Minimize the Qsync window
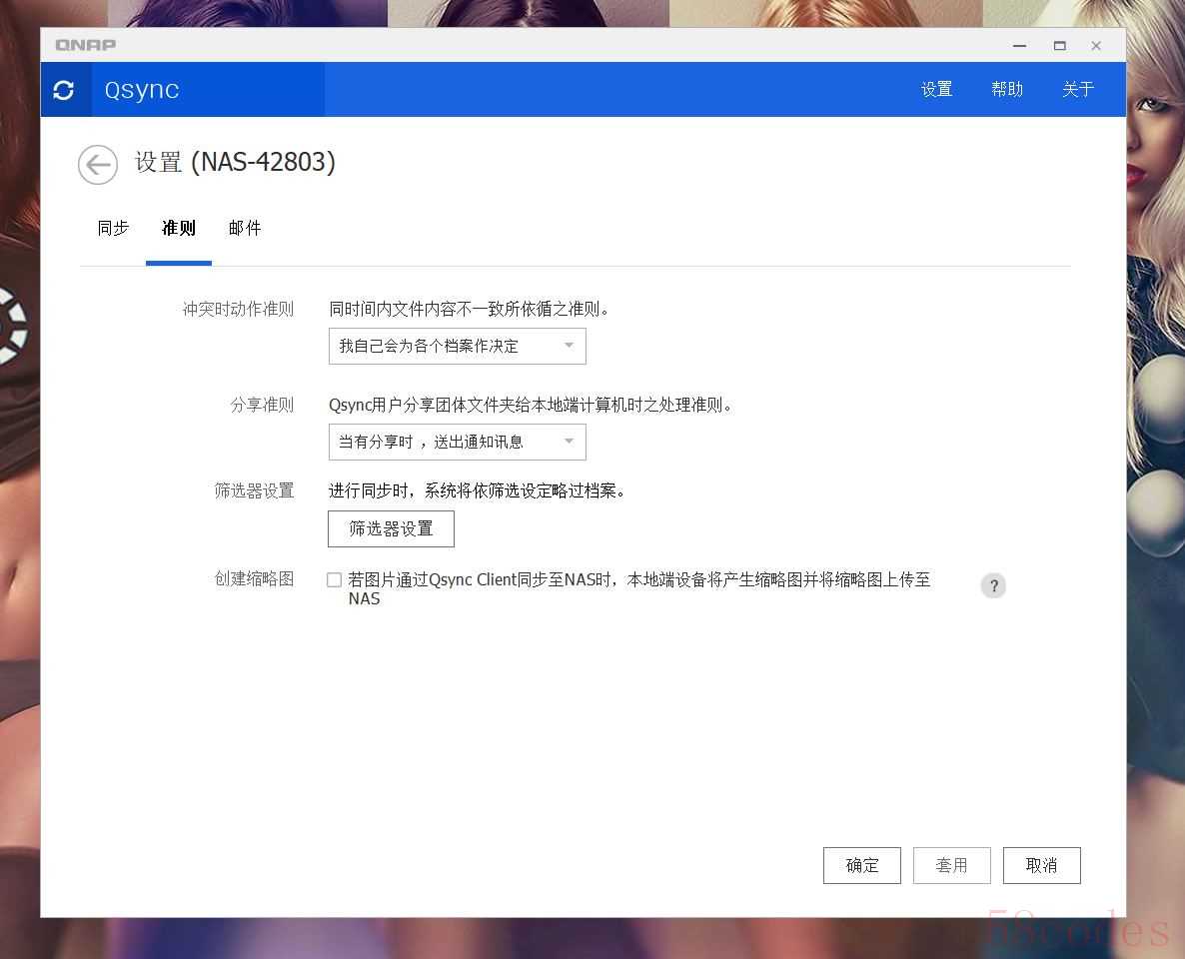The width and height of the screenshot is (1185, 959). 1019,46
